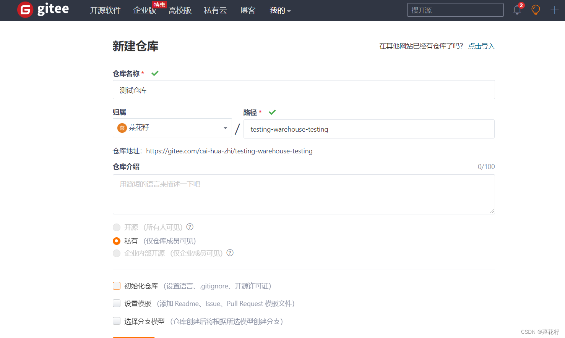Image resolution: width=565 pixels, height=338 pixels.
Task: Click the 点击导入 link
Action: tap(481, 46)
